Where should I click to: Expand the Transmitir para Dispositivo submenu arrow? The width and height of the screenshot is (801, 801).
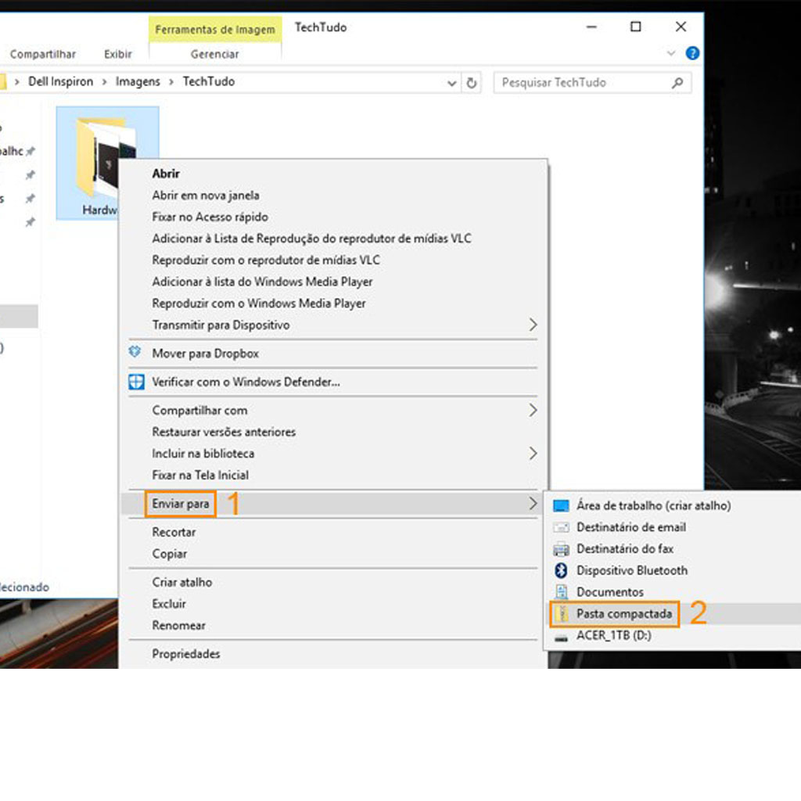[533, 325]
